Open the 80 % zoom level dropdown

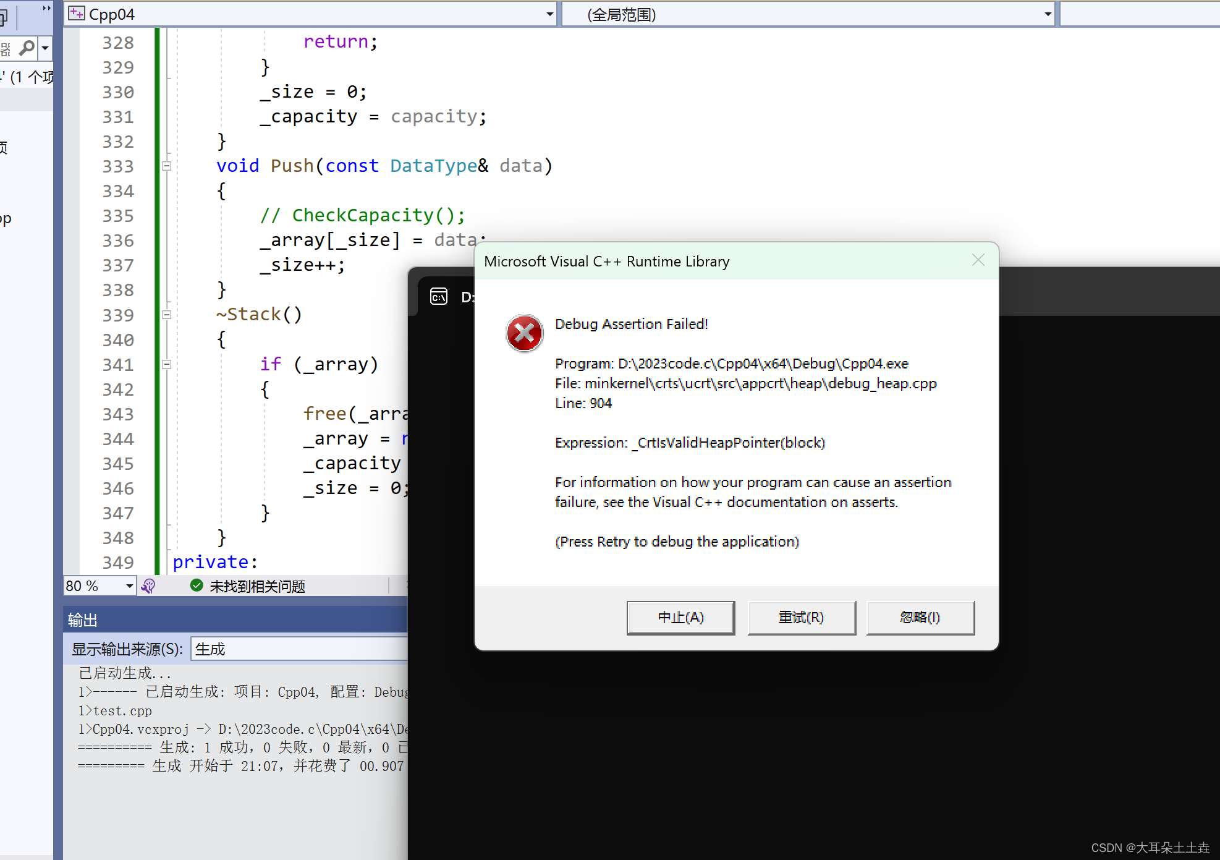click(129, 585)
